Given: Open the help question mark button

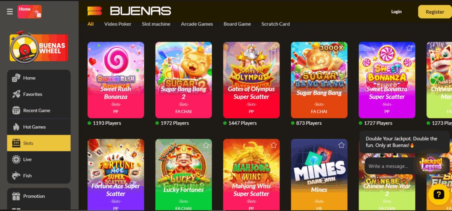Looking at the screenshot, I should coord(438,195).
